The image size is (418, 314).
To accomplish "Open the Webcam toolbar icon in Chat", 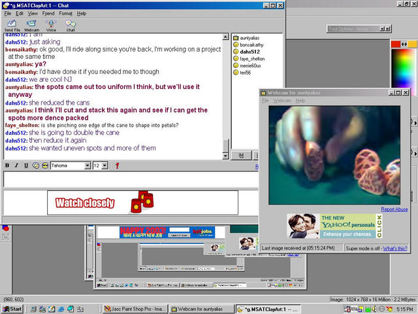I will pos(31,26).
